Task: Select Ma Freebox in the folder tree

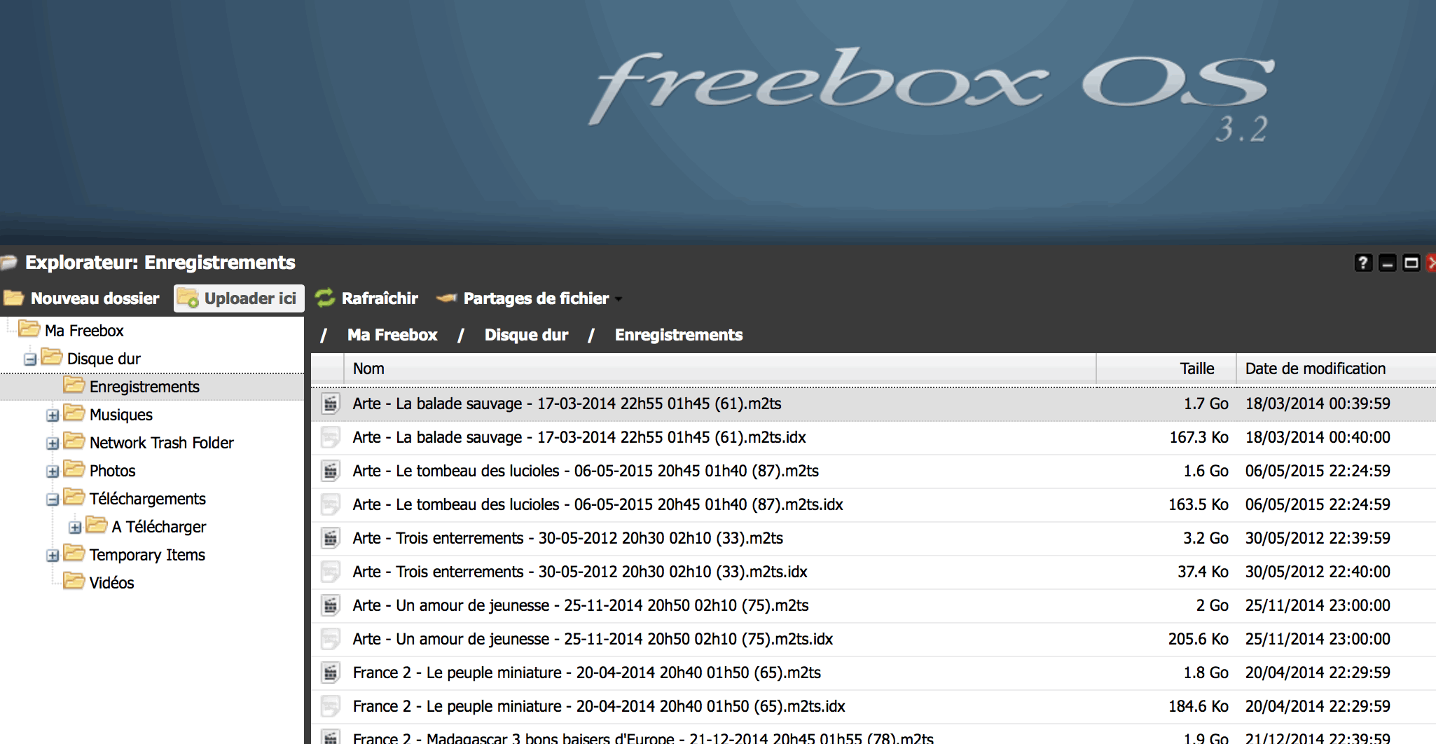Action: pyautogui.click(x=84, y=331)
